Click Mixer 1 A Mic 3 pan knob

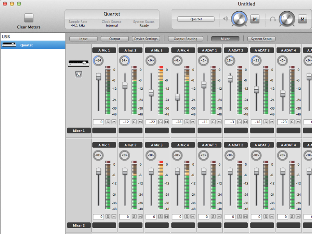point(151,60)
